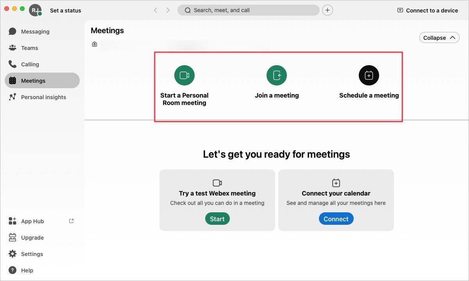The image size is (469, 281).
Task: Collapse the meetings actions panel
Action: pos(439,38)
